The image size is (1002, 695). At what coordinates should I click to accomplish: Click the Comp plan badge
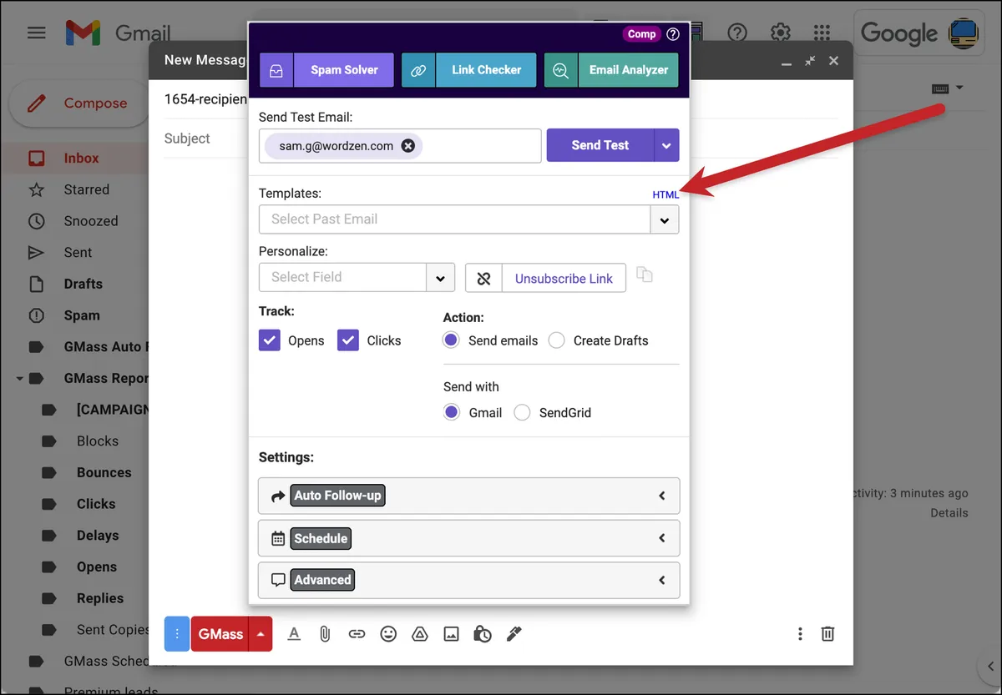click(641, 34)
